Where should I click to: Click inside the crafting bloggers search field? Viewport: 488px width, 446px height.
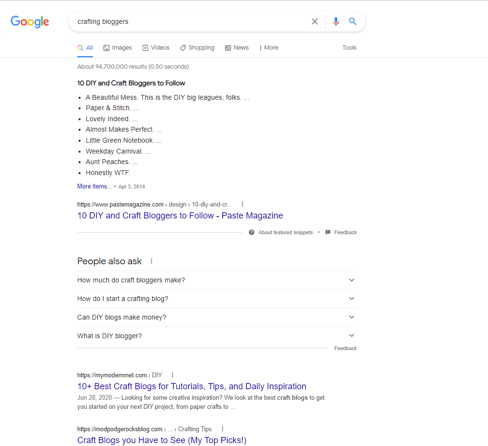[190, 21]
